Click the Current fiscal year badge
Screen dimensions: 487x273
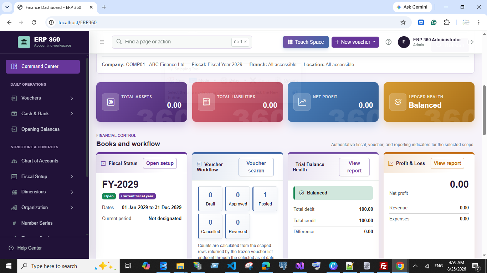[x=137, y=196]
